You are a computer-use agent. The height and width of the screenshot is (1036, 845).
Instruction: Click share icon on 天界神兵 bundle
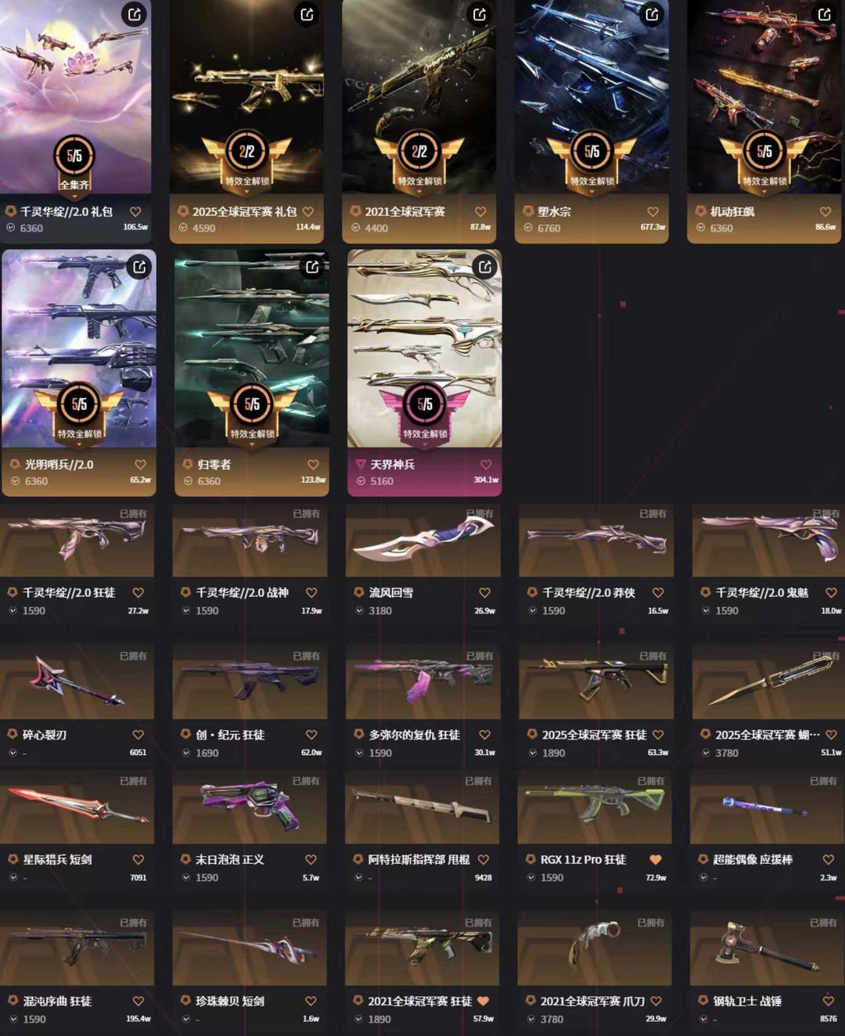(485, 267)
